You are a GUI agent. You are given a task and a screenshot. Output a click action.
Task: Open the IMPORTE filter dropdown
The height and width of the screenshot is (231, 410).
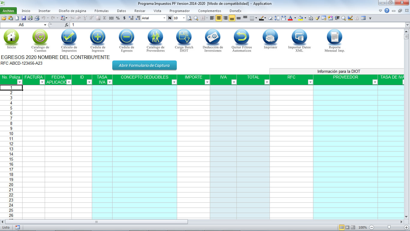(x=207, y=82)
